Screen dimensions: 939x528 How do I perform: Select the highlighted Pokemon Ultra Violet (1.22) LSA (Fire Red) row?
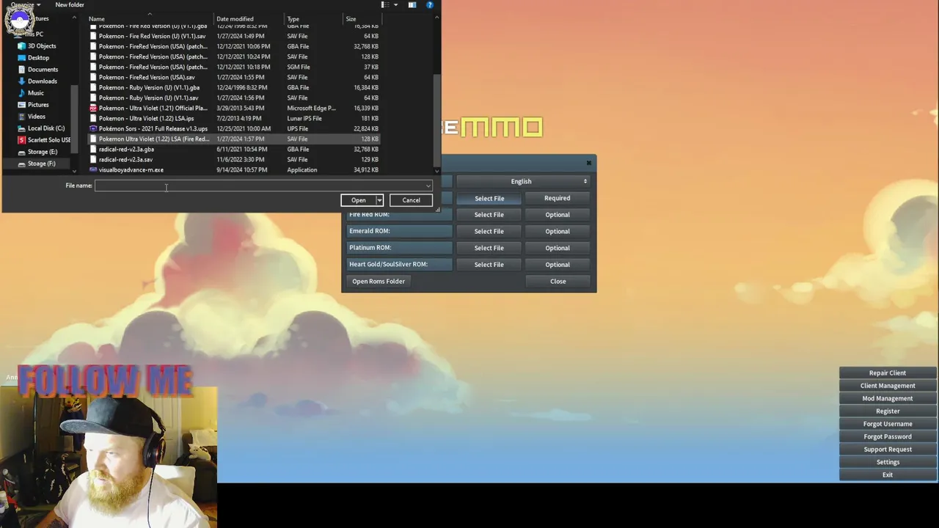235,139
